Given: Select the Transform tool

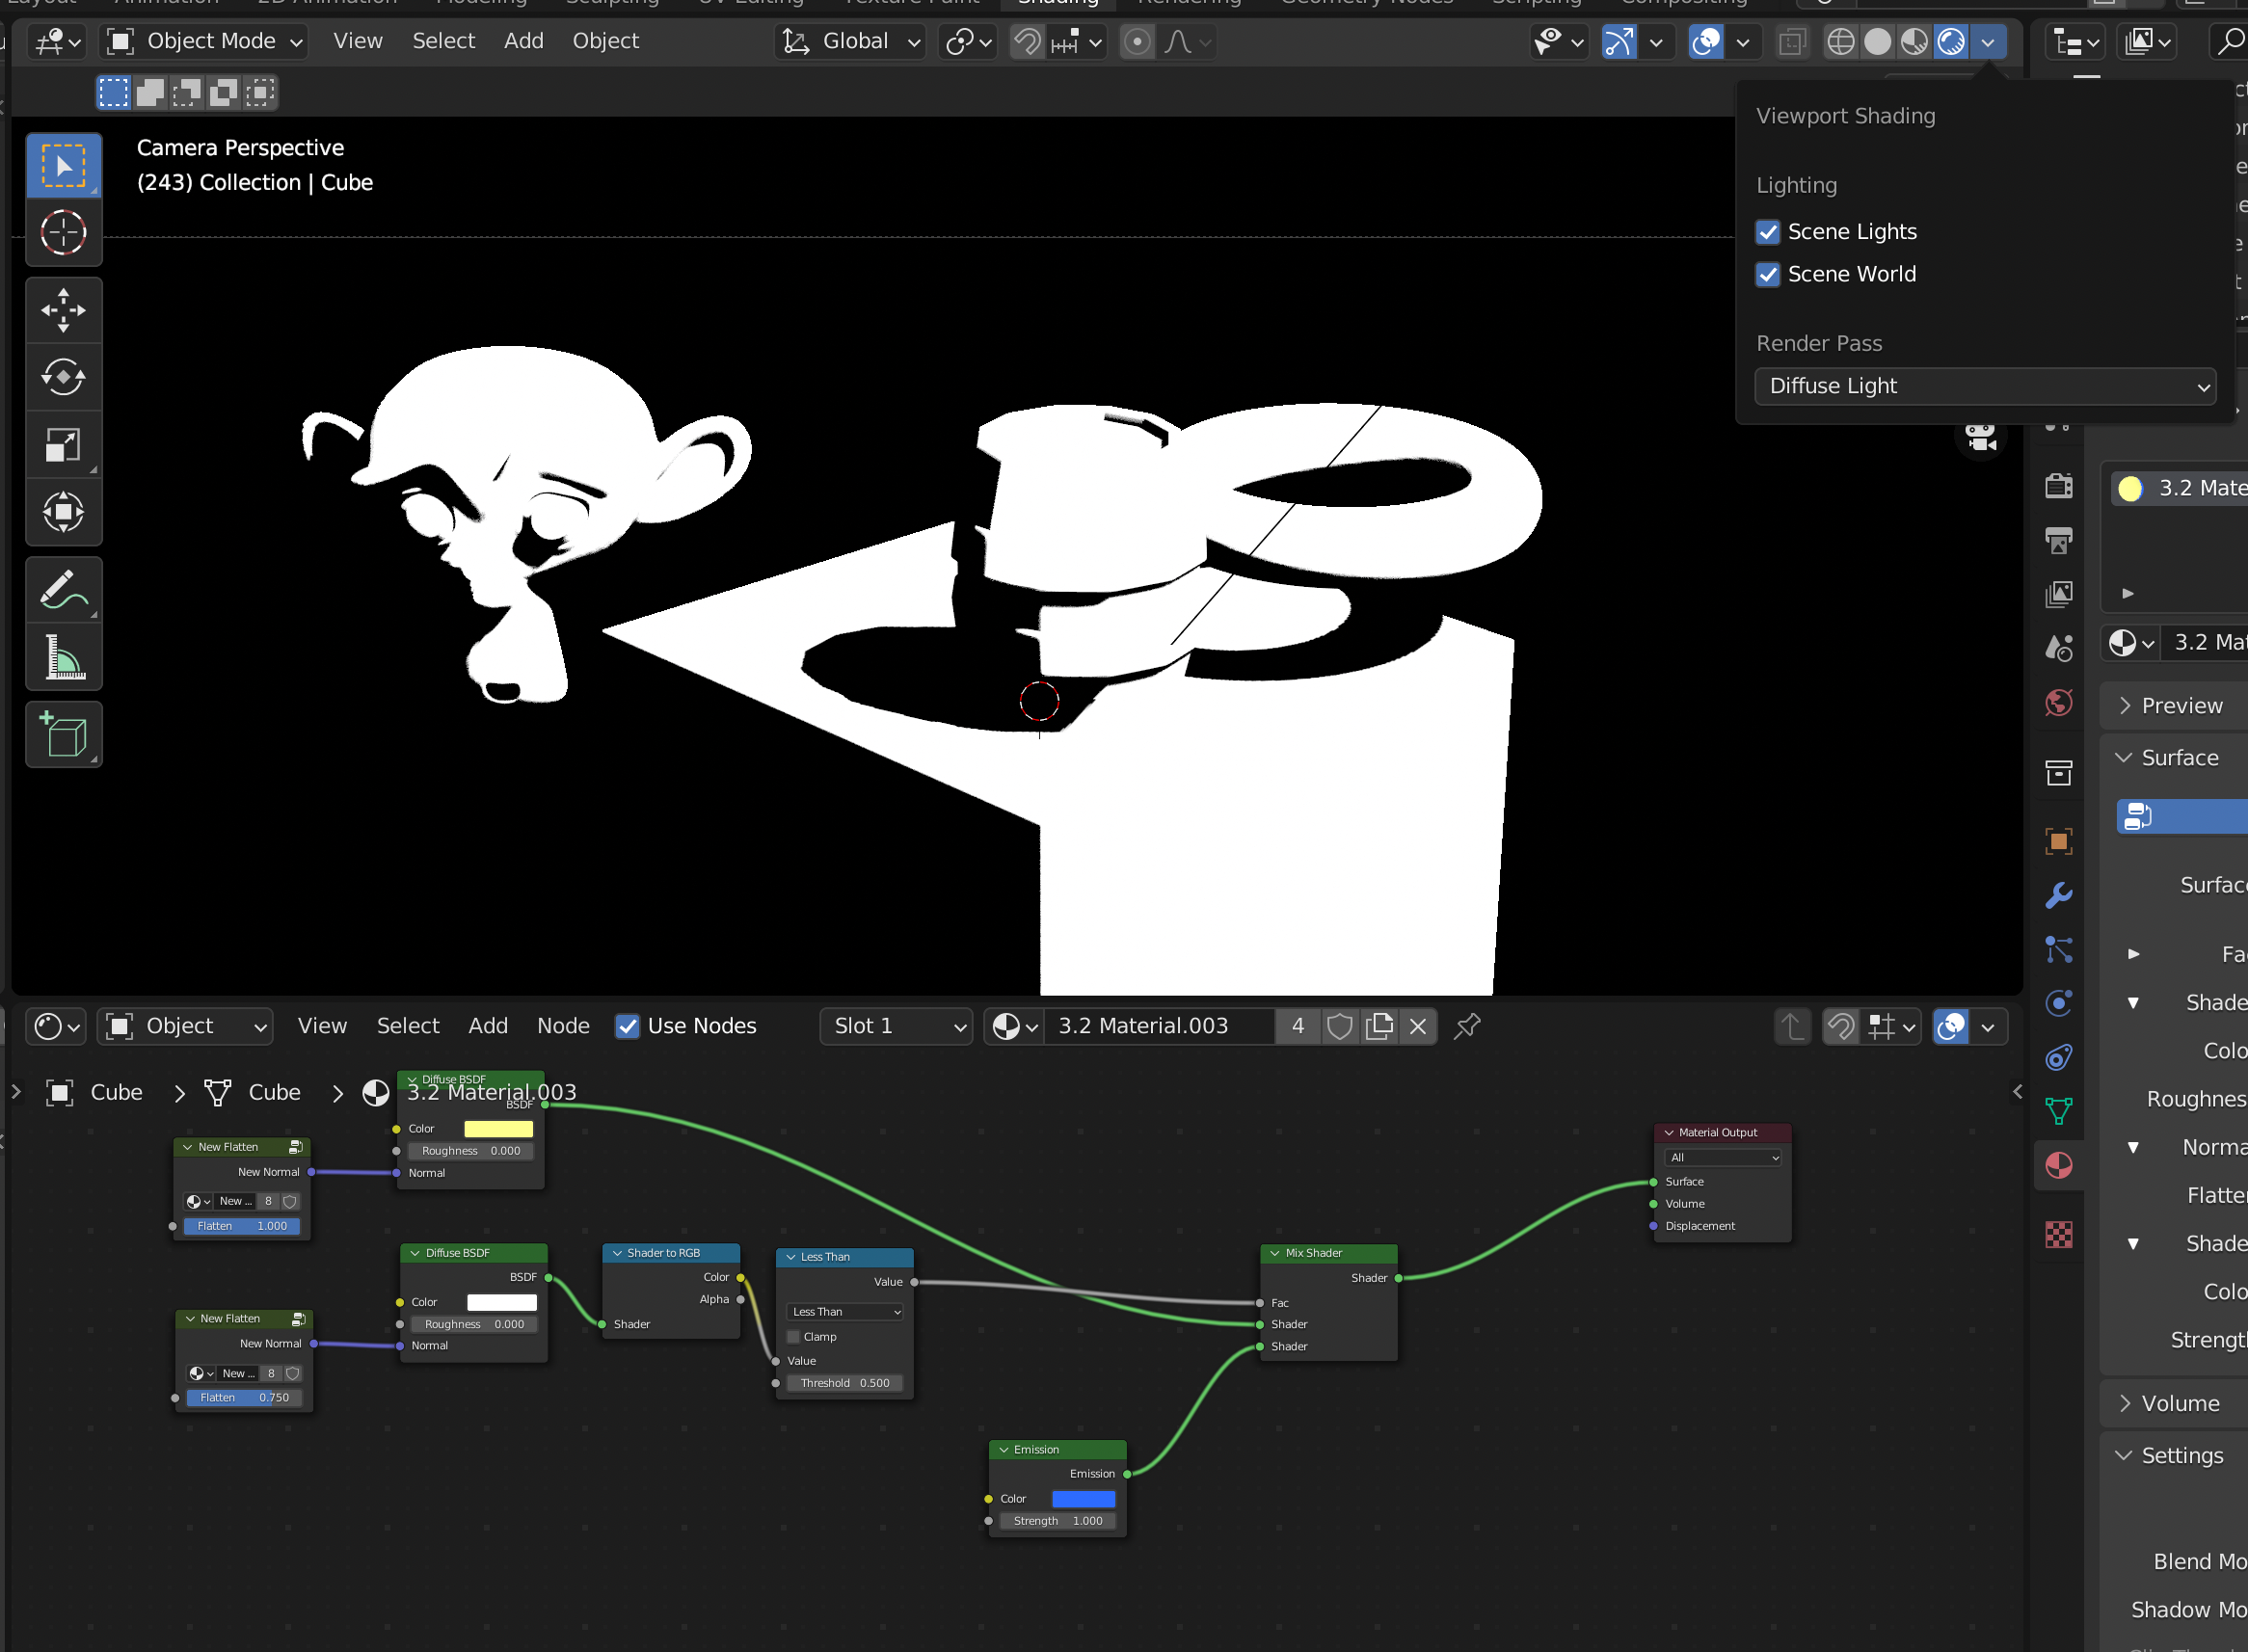Looking at the screenshot, I should pyautogui.click(x=63, y=511).
